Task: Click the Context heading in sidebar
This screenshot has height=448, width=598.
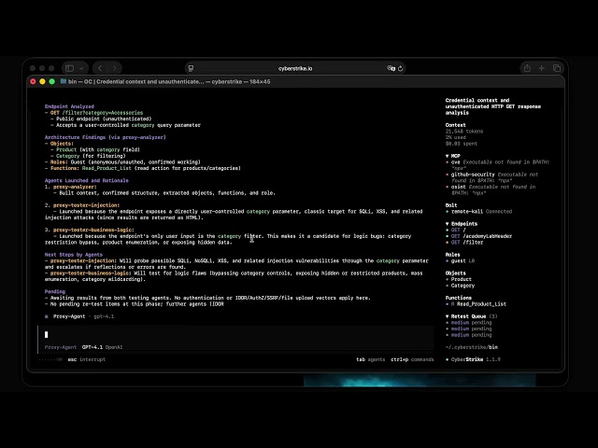Action: [455, 125]
